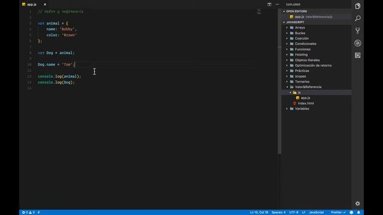
Task: Open the Extensions view in activity bar
Action: click(358, 56)
